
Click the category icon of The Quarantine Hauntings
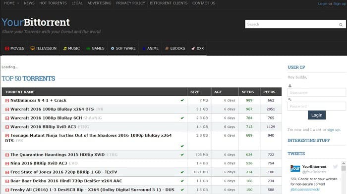tap(7, 155)
